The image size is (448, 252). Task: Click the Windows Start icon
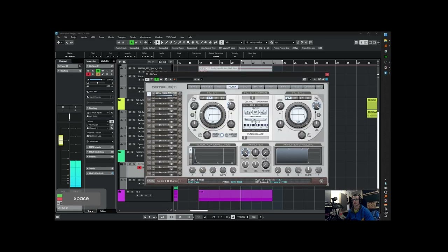coord(386,35)
